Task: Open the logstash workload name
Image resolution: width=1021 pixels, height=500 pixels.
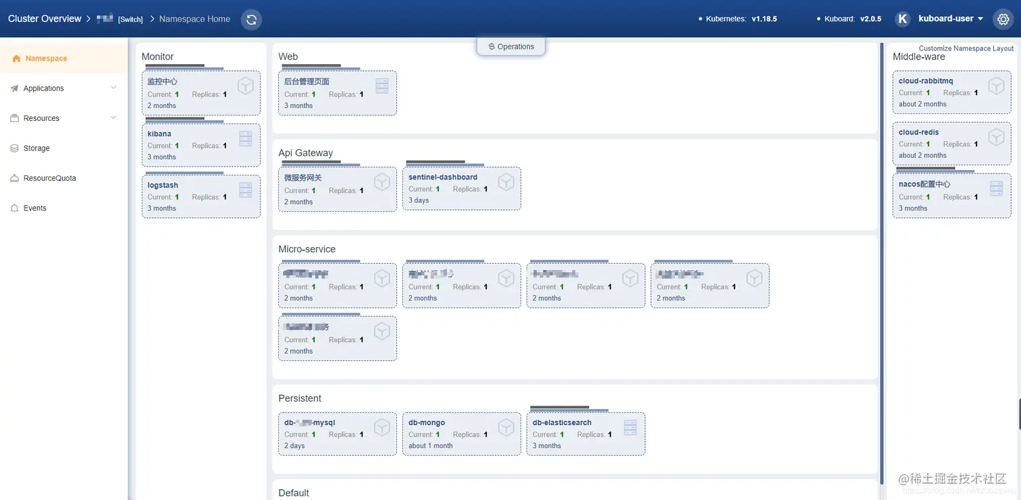Action: coord(163,185)
